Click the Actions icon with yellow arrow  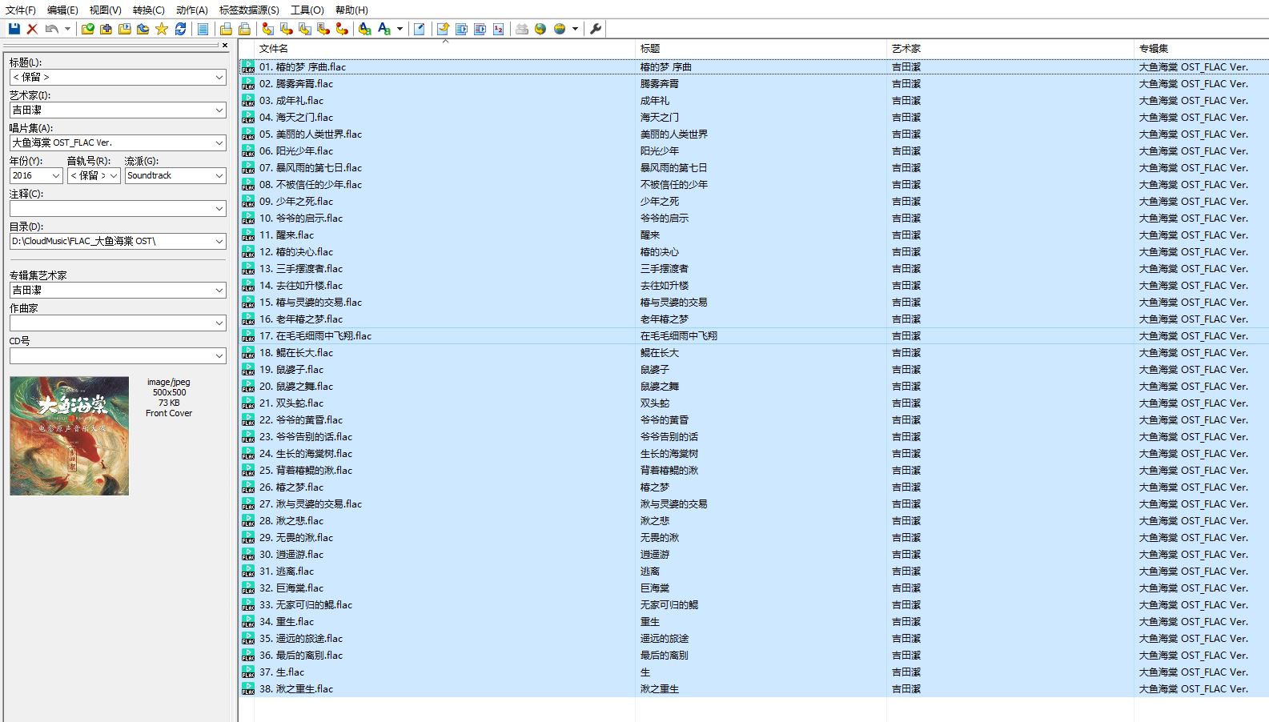[364, 29]
